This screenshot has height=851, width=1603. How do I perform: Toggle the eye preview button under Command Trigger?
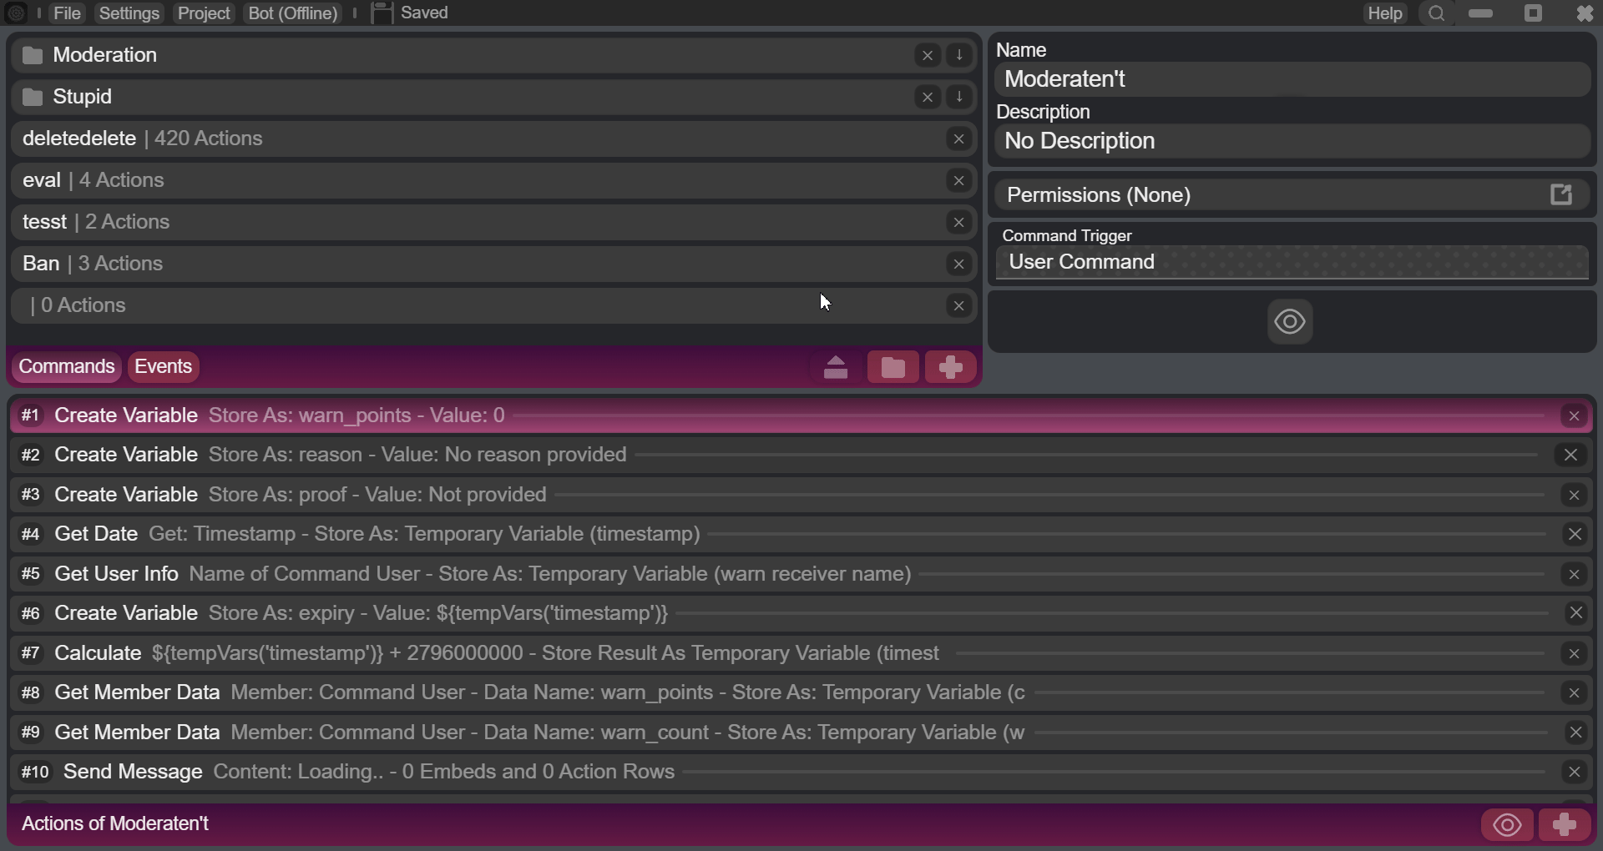pos(1290,321)
